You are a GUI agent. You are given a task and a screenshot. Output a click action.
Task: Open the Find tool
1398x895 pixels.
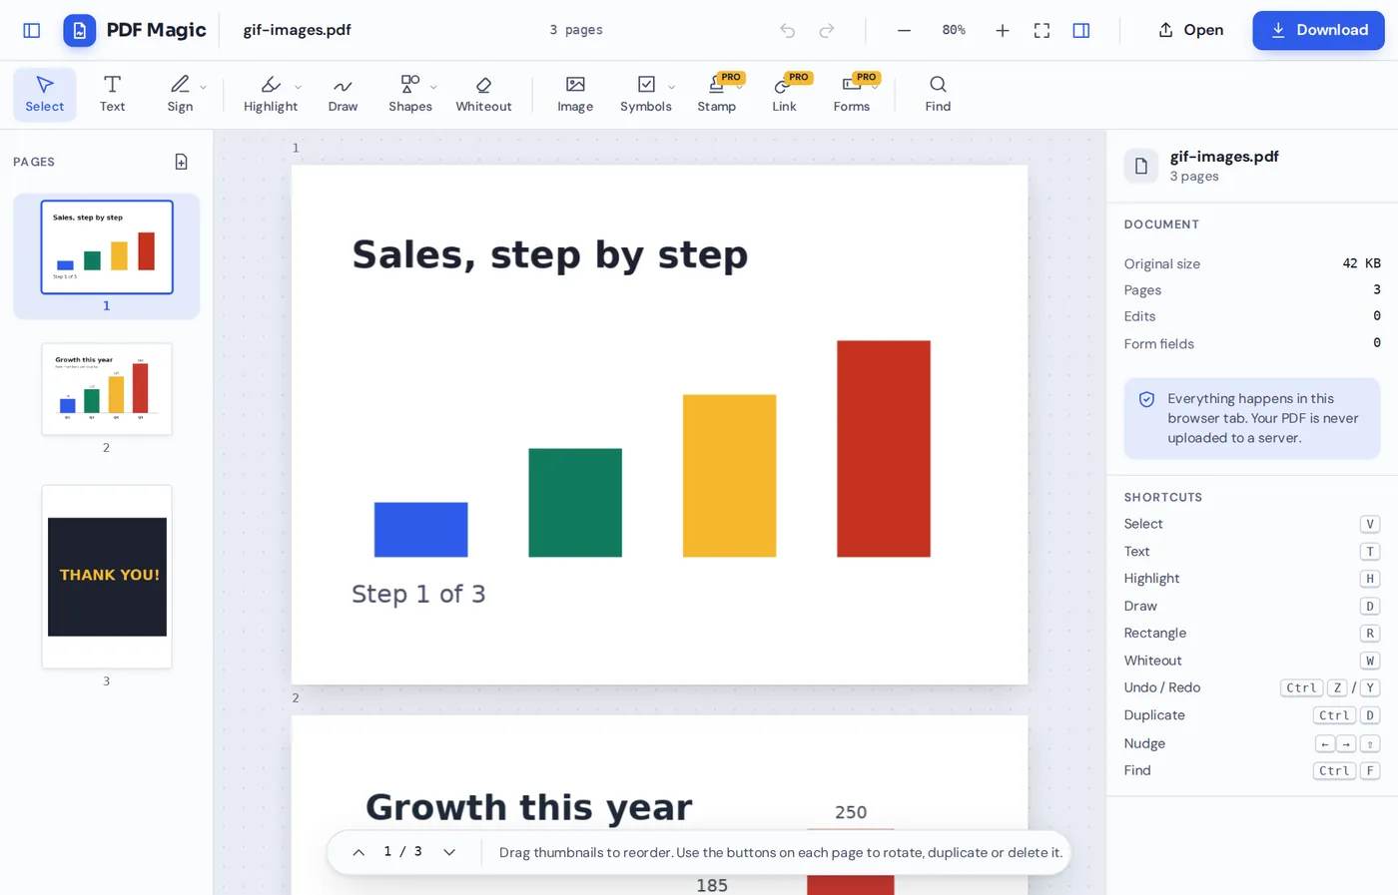pyautogui.click(x=938, y=94)
